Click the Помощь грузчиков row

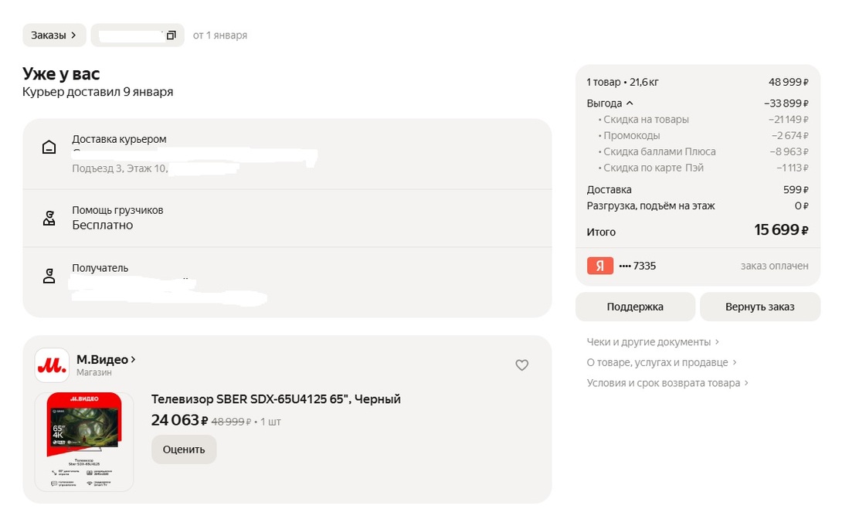click(x=287, y=218)
